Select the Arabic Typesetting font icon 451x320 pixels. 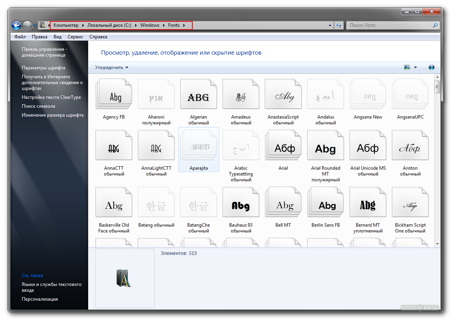point(241,145)
